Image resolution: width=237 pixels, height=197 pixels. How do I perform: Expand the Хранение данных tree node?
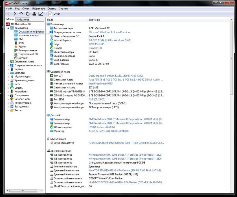click(x=8, y=80)
